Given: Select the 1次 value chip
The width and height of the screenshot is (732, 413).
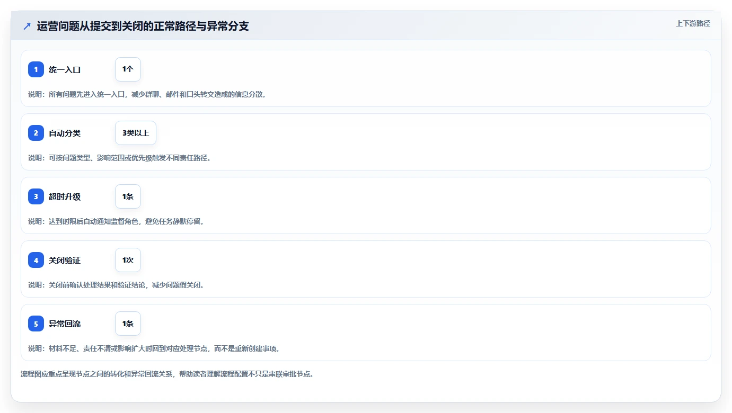Looking at the screenshot, I should [128, 260].
